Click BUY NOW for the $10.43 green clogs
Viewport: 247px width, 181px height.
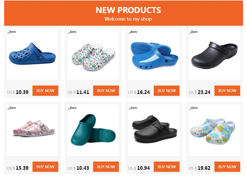(106, 167)
